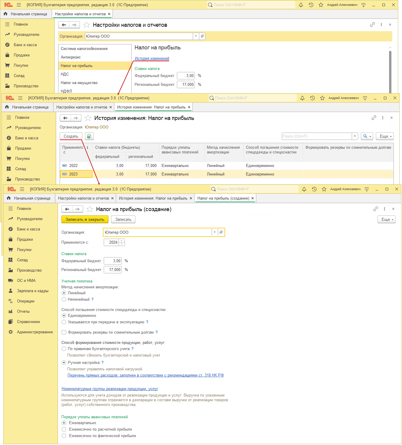Open 'Зарплата и кадры' section in sidebar
This screenshot has height=445, width=402.
point(33,291)
